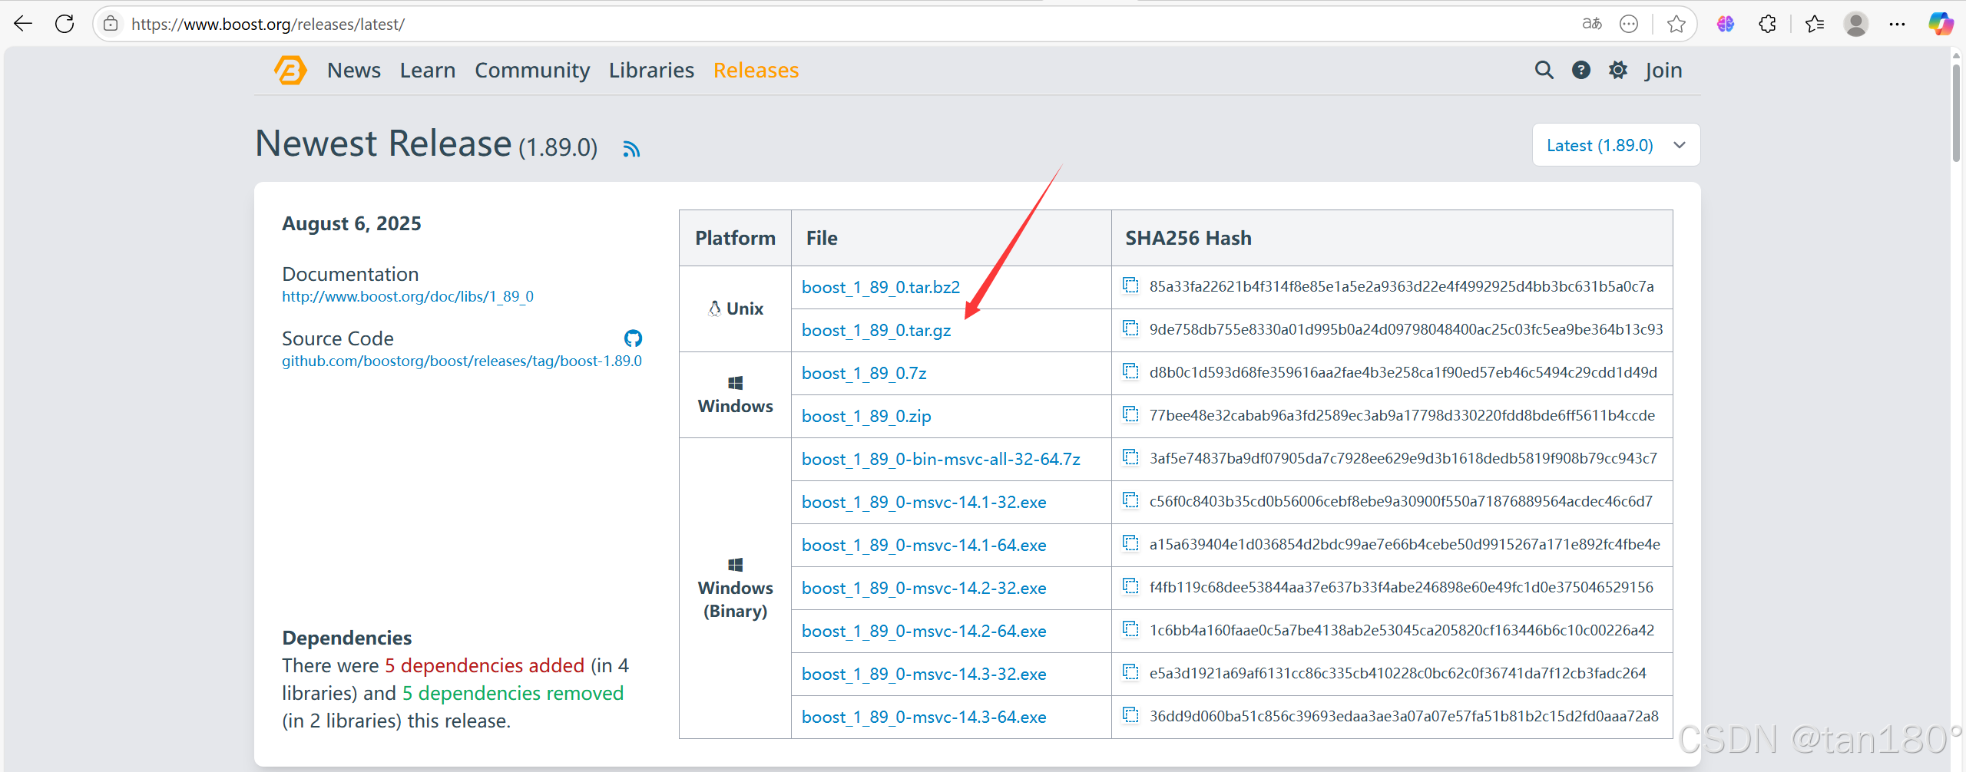Download boost_1_89_0-bin-msvc-all-32-64.7z

click(x=941, y=459)
